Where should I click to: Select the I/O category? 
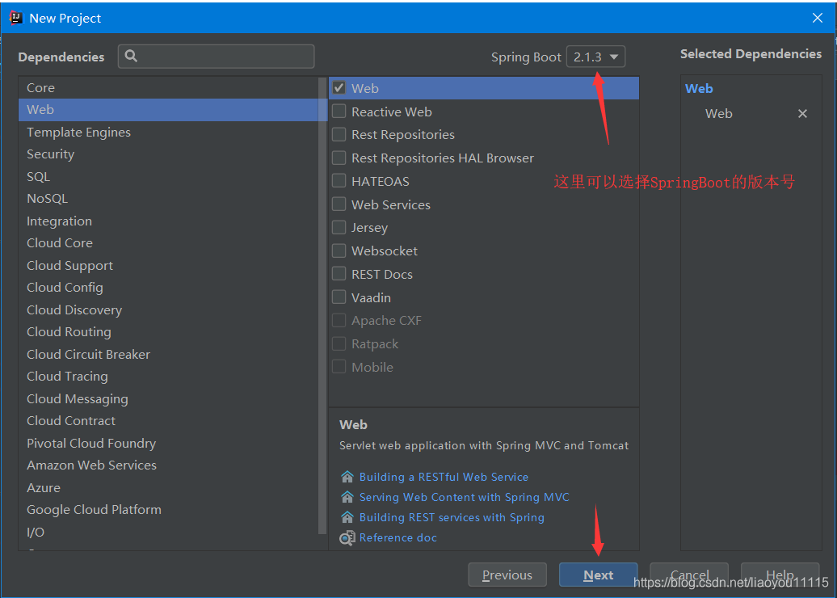[x=168, y=533]
